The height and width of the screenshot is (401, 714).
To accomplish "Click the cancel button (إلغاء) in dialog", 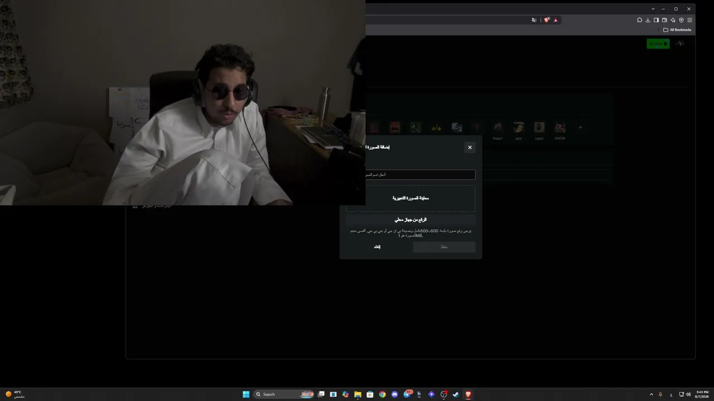I will (x=377, y=247).
